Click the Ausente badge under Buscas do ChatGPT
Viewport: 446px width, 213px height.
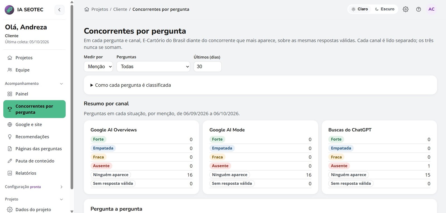tap(339, 166)
